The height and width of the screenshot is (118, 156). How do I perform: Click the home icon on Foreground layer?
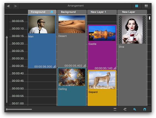coord(52,12)
